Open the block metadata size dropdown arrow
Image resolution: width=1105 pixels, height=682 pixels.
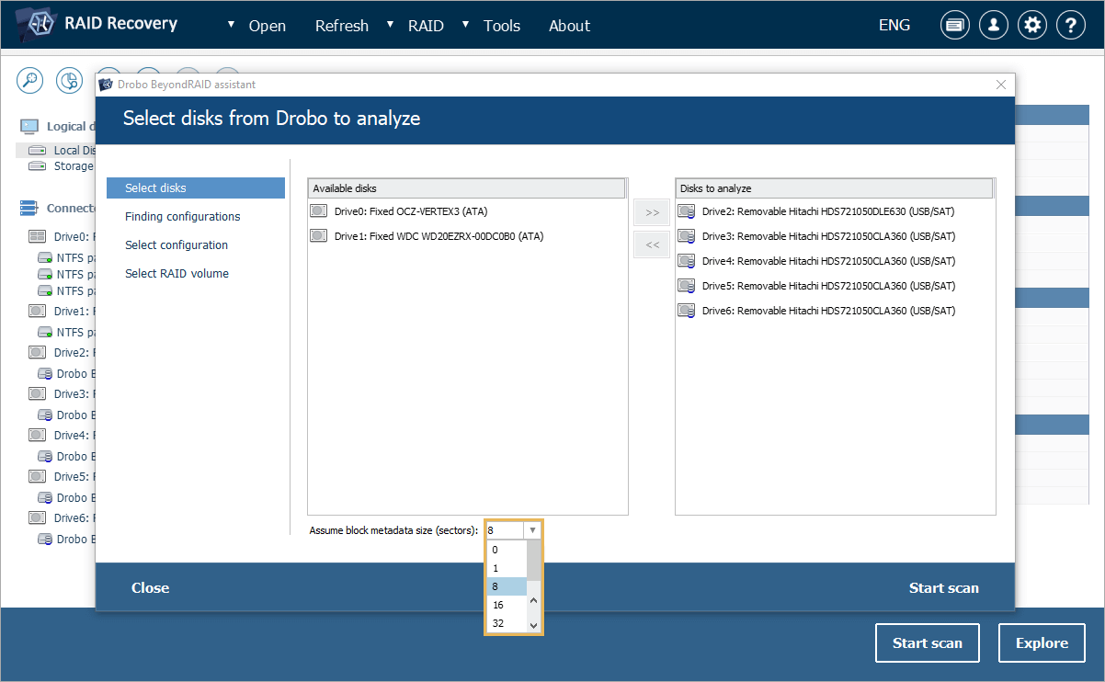(x=532, y=530)
